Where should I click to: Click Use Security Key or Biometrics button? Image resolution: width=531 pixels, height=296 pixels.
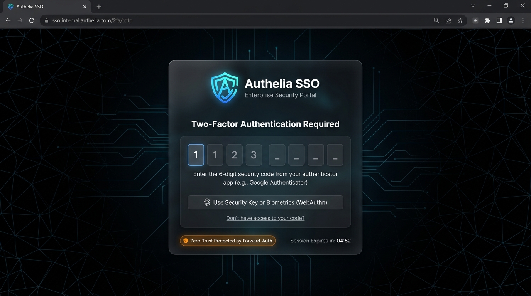pyautogui.click(x=265, y=202)
